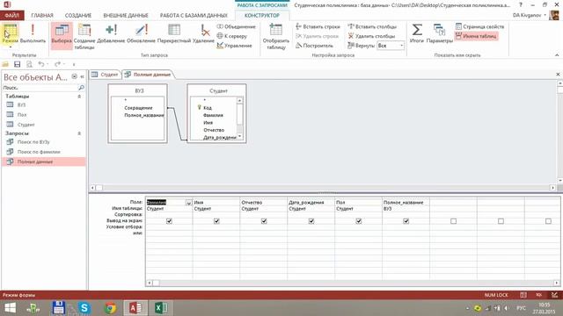
Task: Uncheck display checkbox for Полное_название column
Action: [x=406, y=221]
